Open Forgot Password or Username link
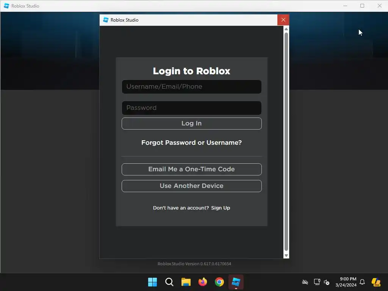 click(191, 143)
